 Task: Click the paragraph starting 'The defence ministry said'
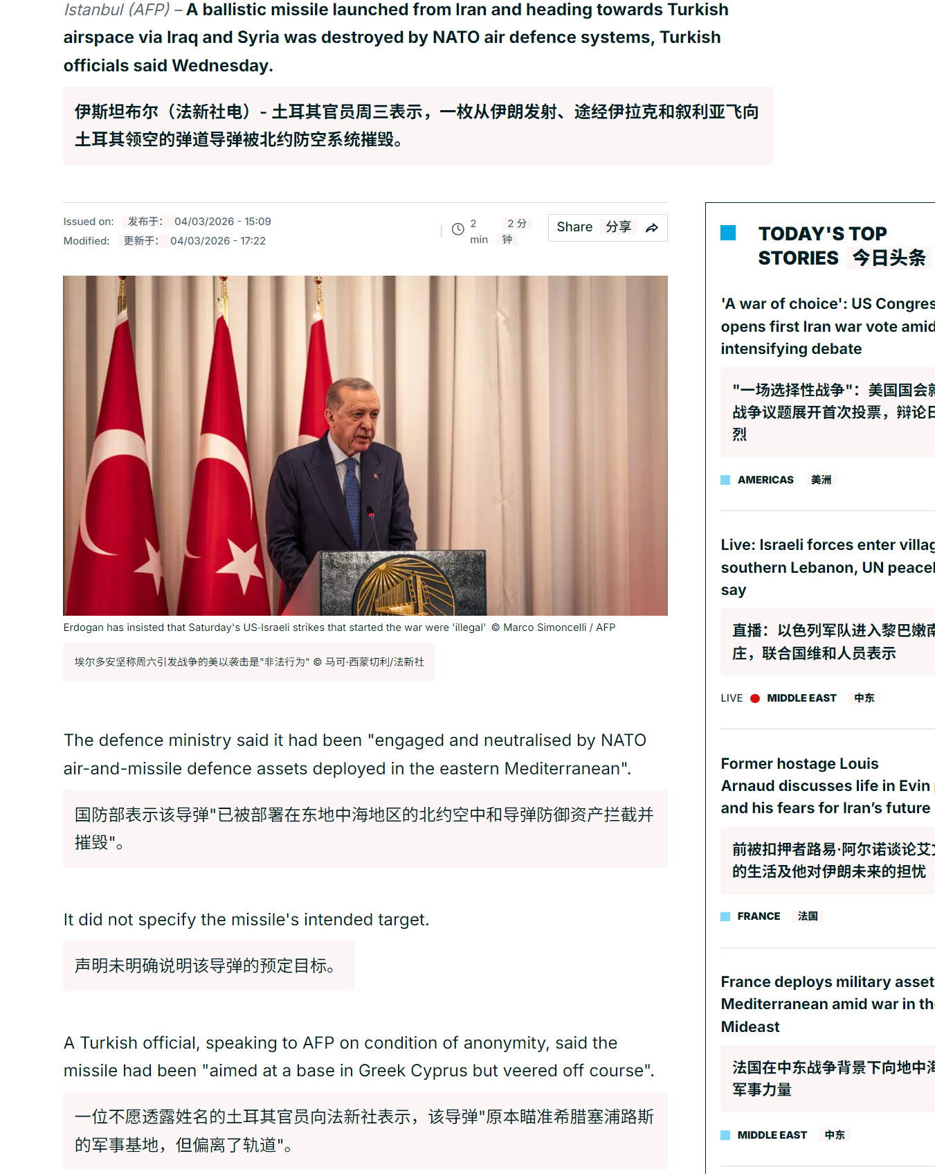coord(355,754)
